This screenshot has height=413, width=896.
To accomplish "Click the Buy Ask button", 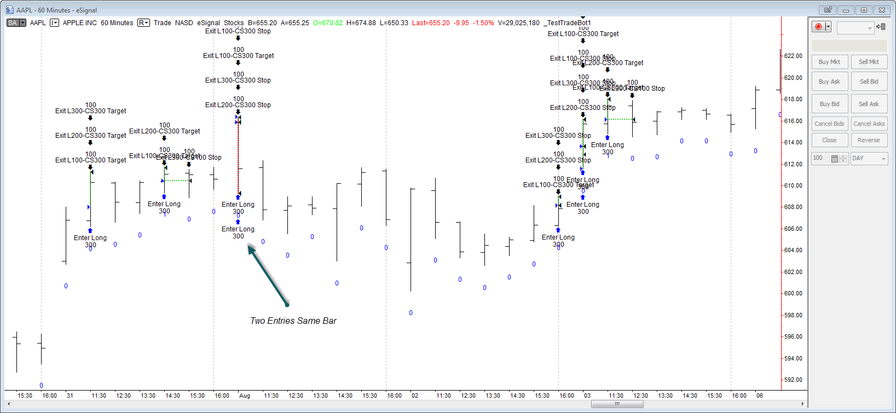I will [x=830, y=82].
